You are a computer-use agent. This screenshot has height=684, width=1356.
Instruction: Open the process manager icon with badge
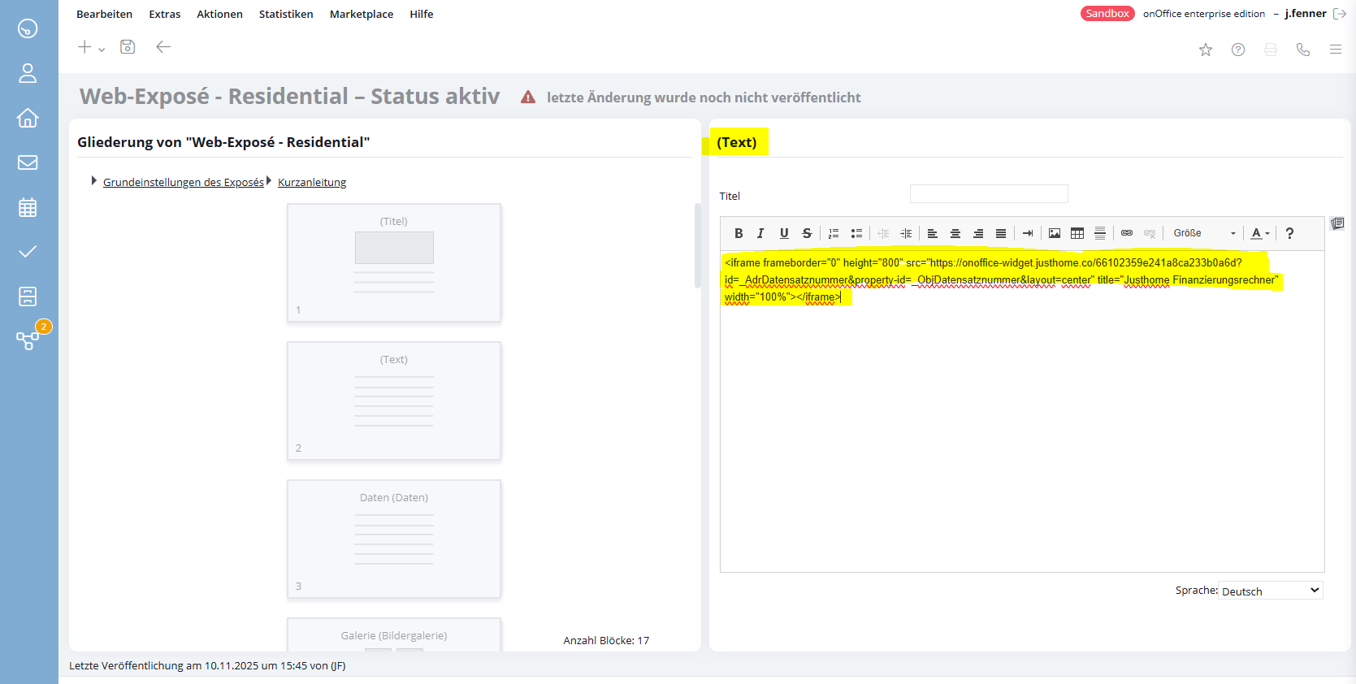28,340
